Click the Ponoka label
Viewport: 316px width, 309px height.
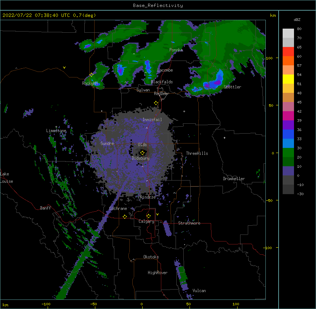tap(176, 50)
